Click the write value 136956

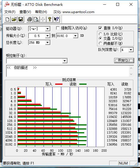coord(112,144)
